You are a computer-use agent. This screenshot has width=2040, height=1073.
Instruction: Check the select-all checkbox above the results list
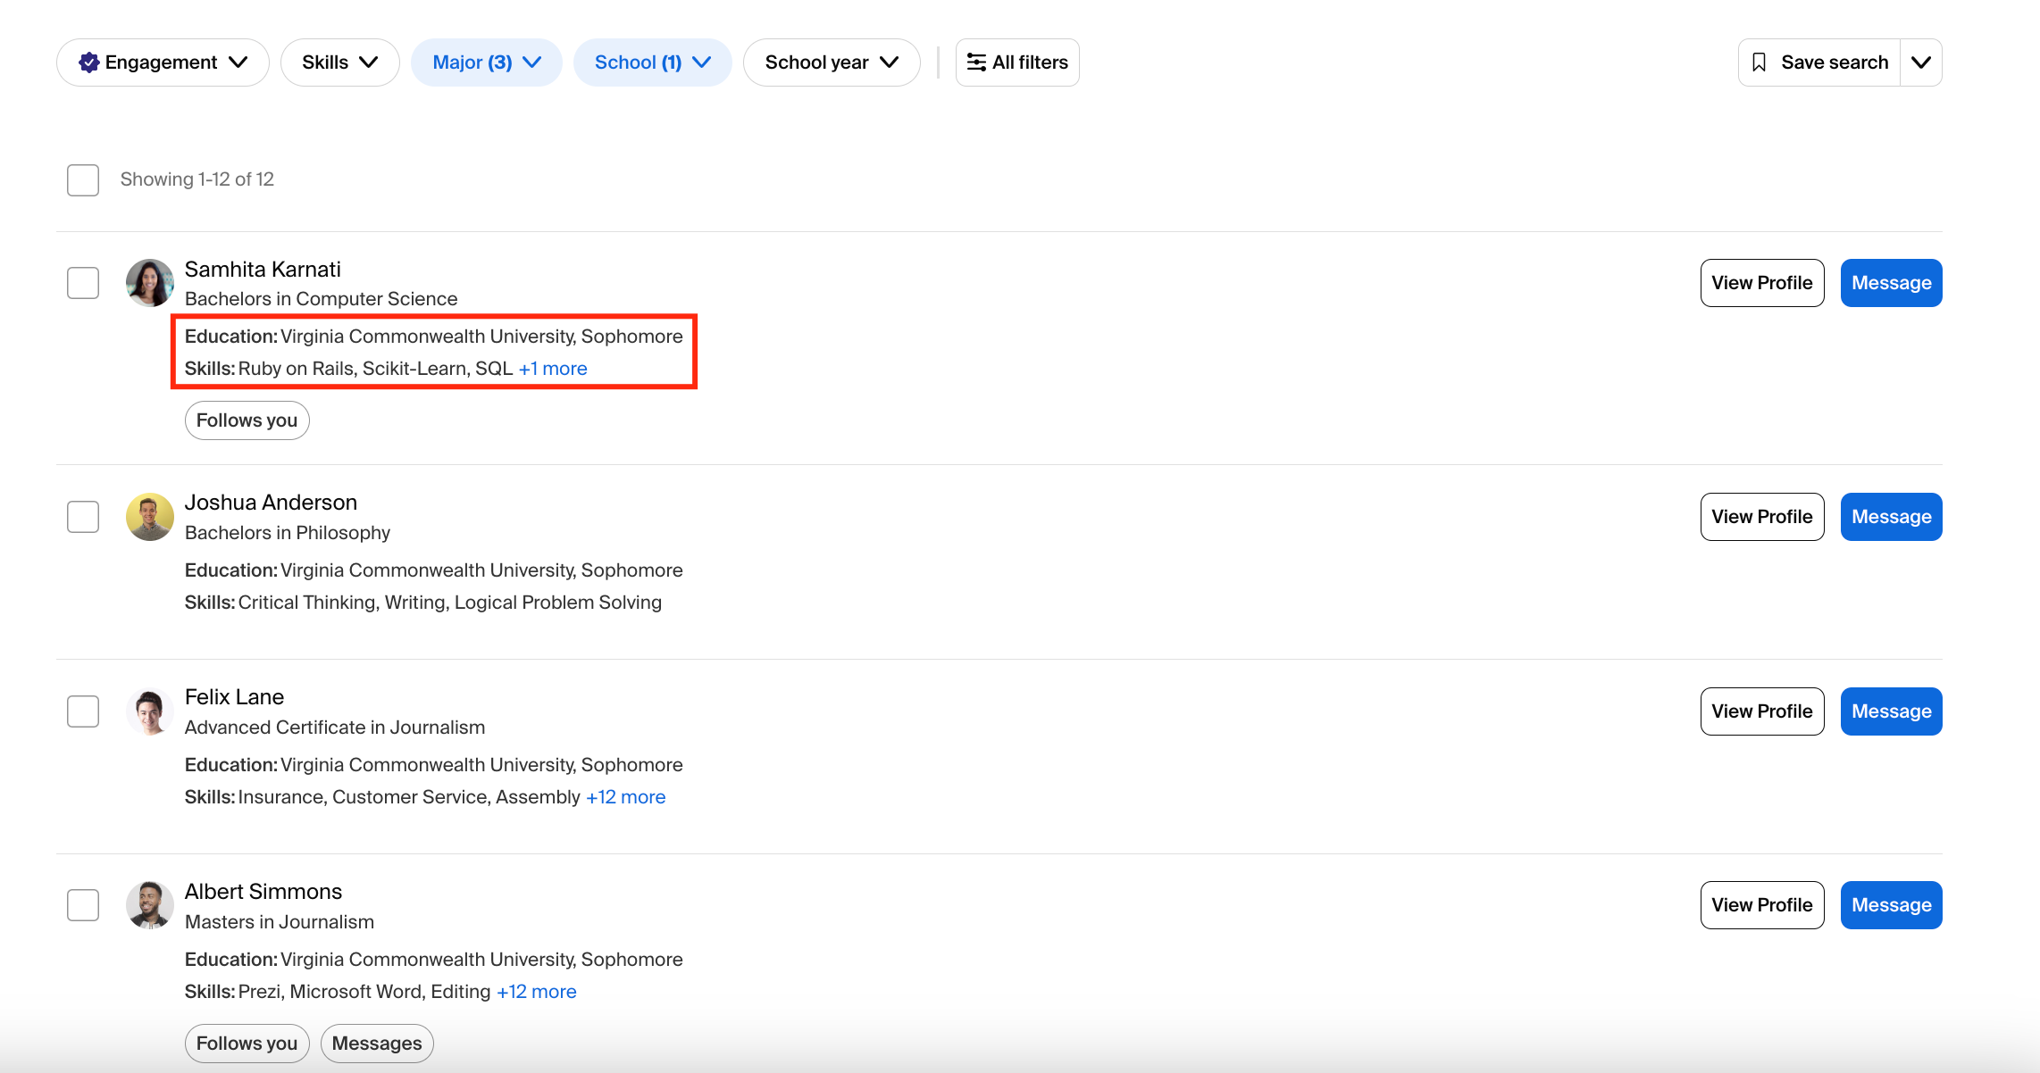[81, 179]
